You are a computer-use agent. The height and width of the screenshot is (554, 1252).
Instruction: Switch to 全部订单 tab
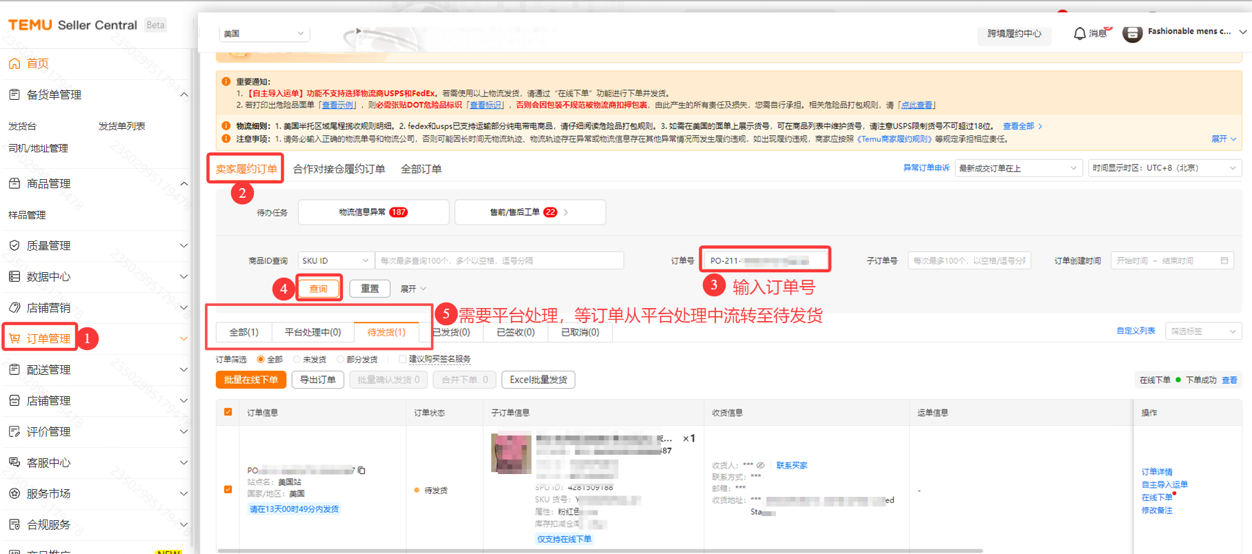click(x=421, y=169)
